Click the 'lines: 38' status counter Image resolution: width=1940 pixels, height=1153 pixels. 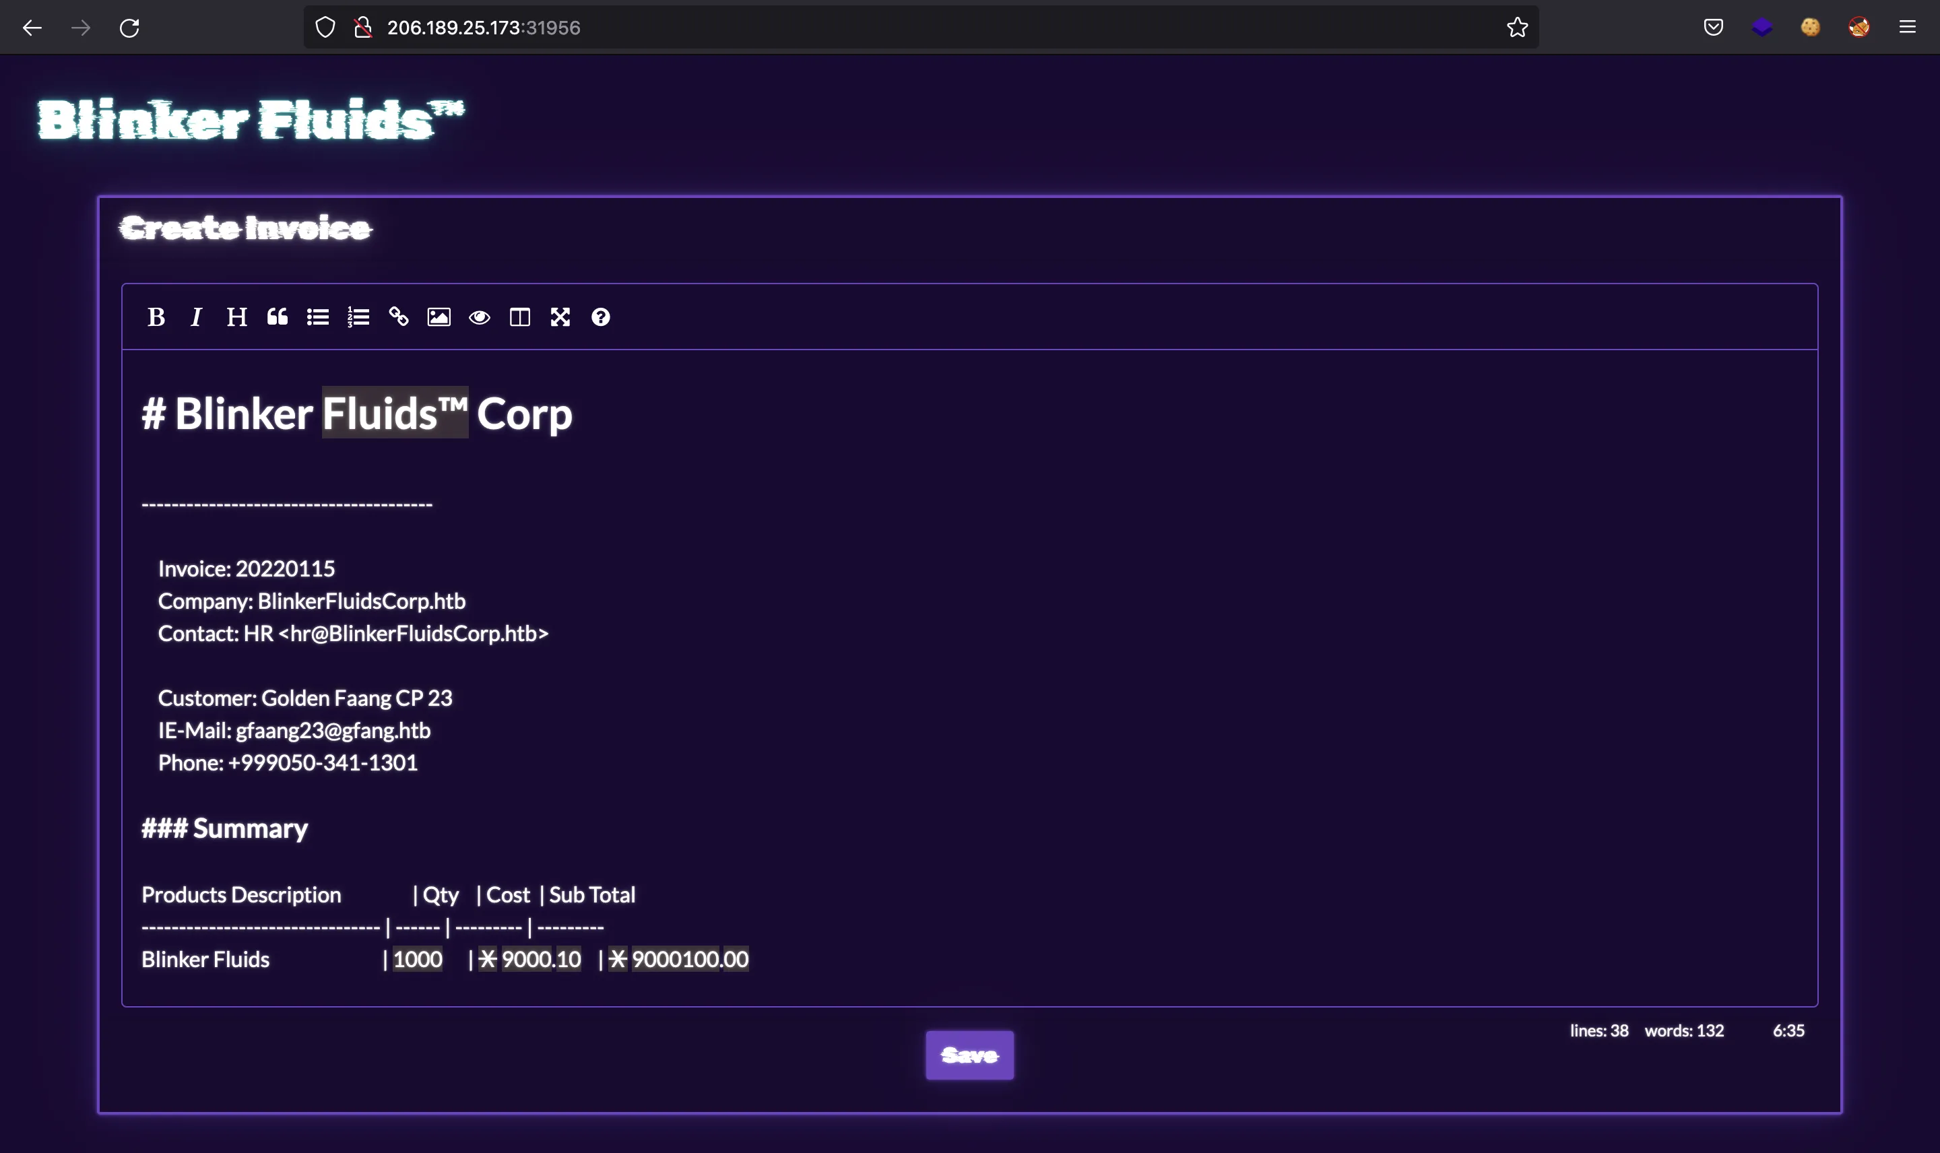coord(1599,1030)
